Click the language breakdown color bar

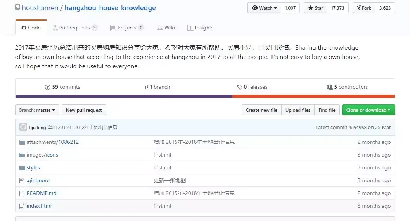click(205, 96)
